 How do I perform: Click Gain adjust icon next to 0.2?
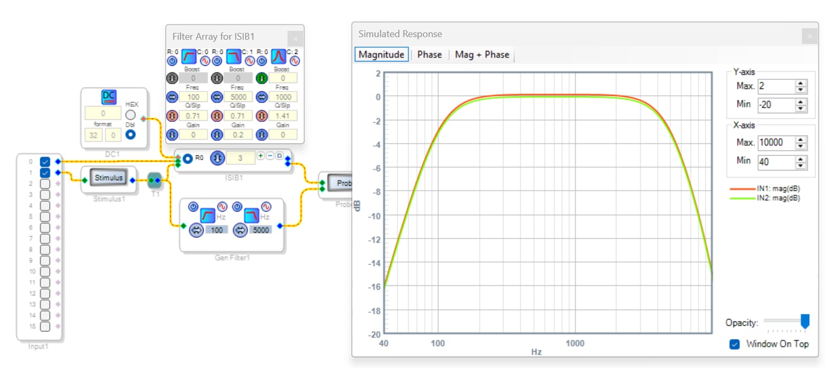pyautogui.click(x=217, y=134)
